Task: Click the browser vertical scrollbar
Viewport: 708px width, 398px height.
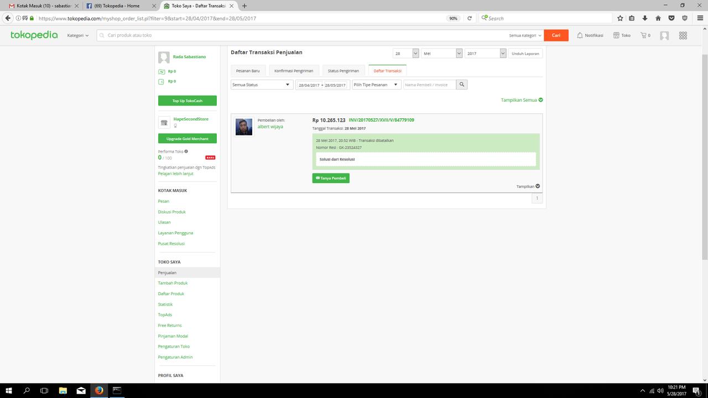Action: coord(705,158)
